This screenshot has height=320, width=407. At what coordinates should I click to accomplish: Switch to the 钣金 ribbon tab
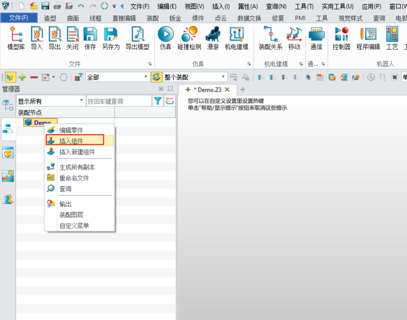175,18
